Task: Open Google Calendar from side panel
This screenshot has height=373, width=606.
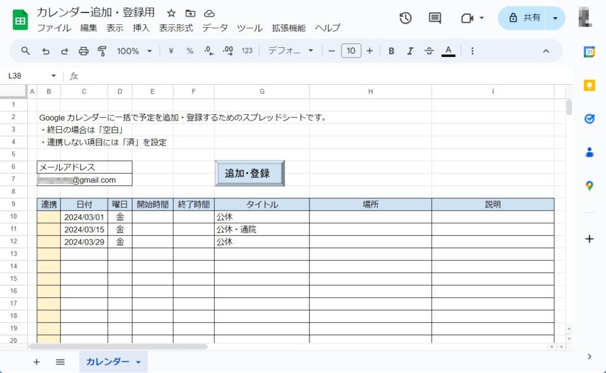Action: click(589, 52)
